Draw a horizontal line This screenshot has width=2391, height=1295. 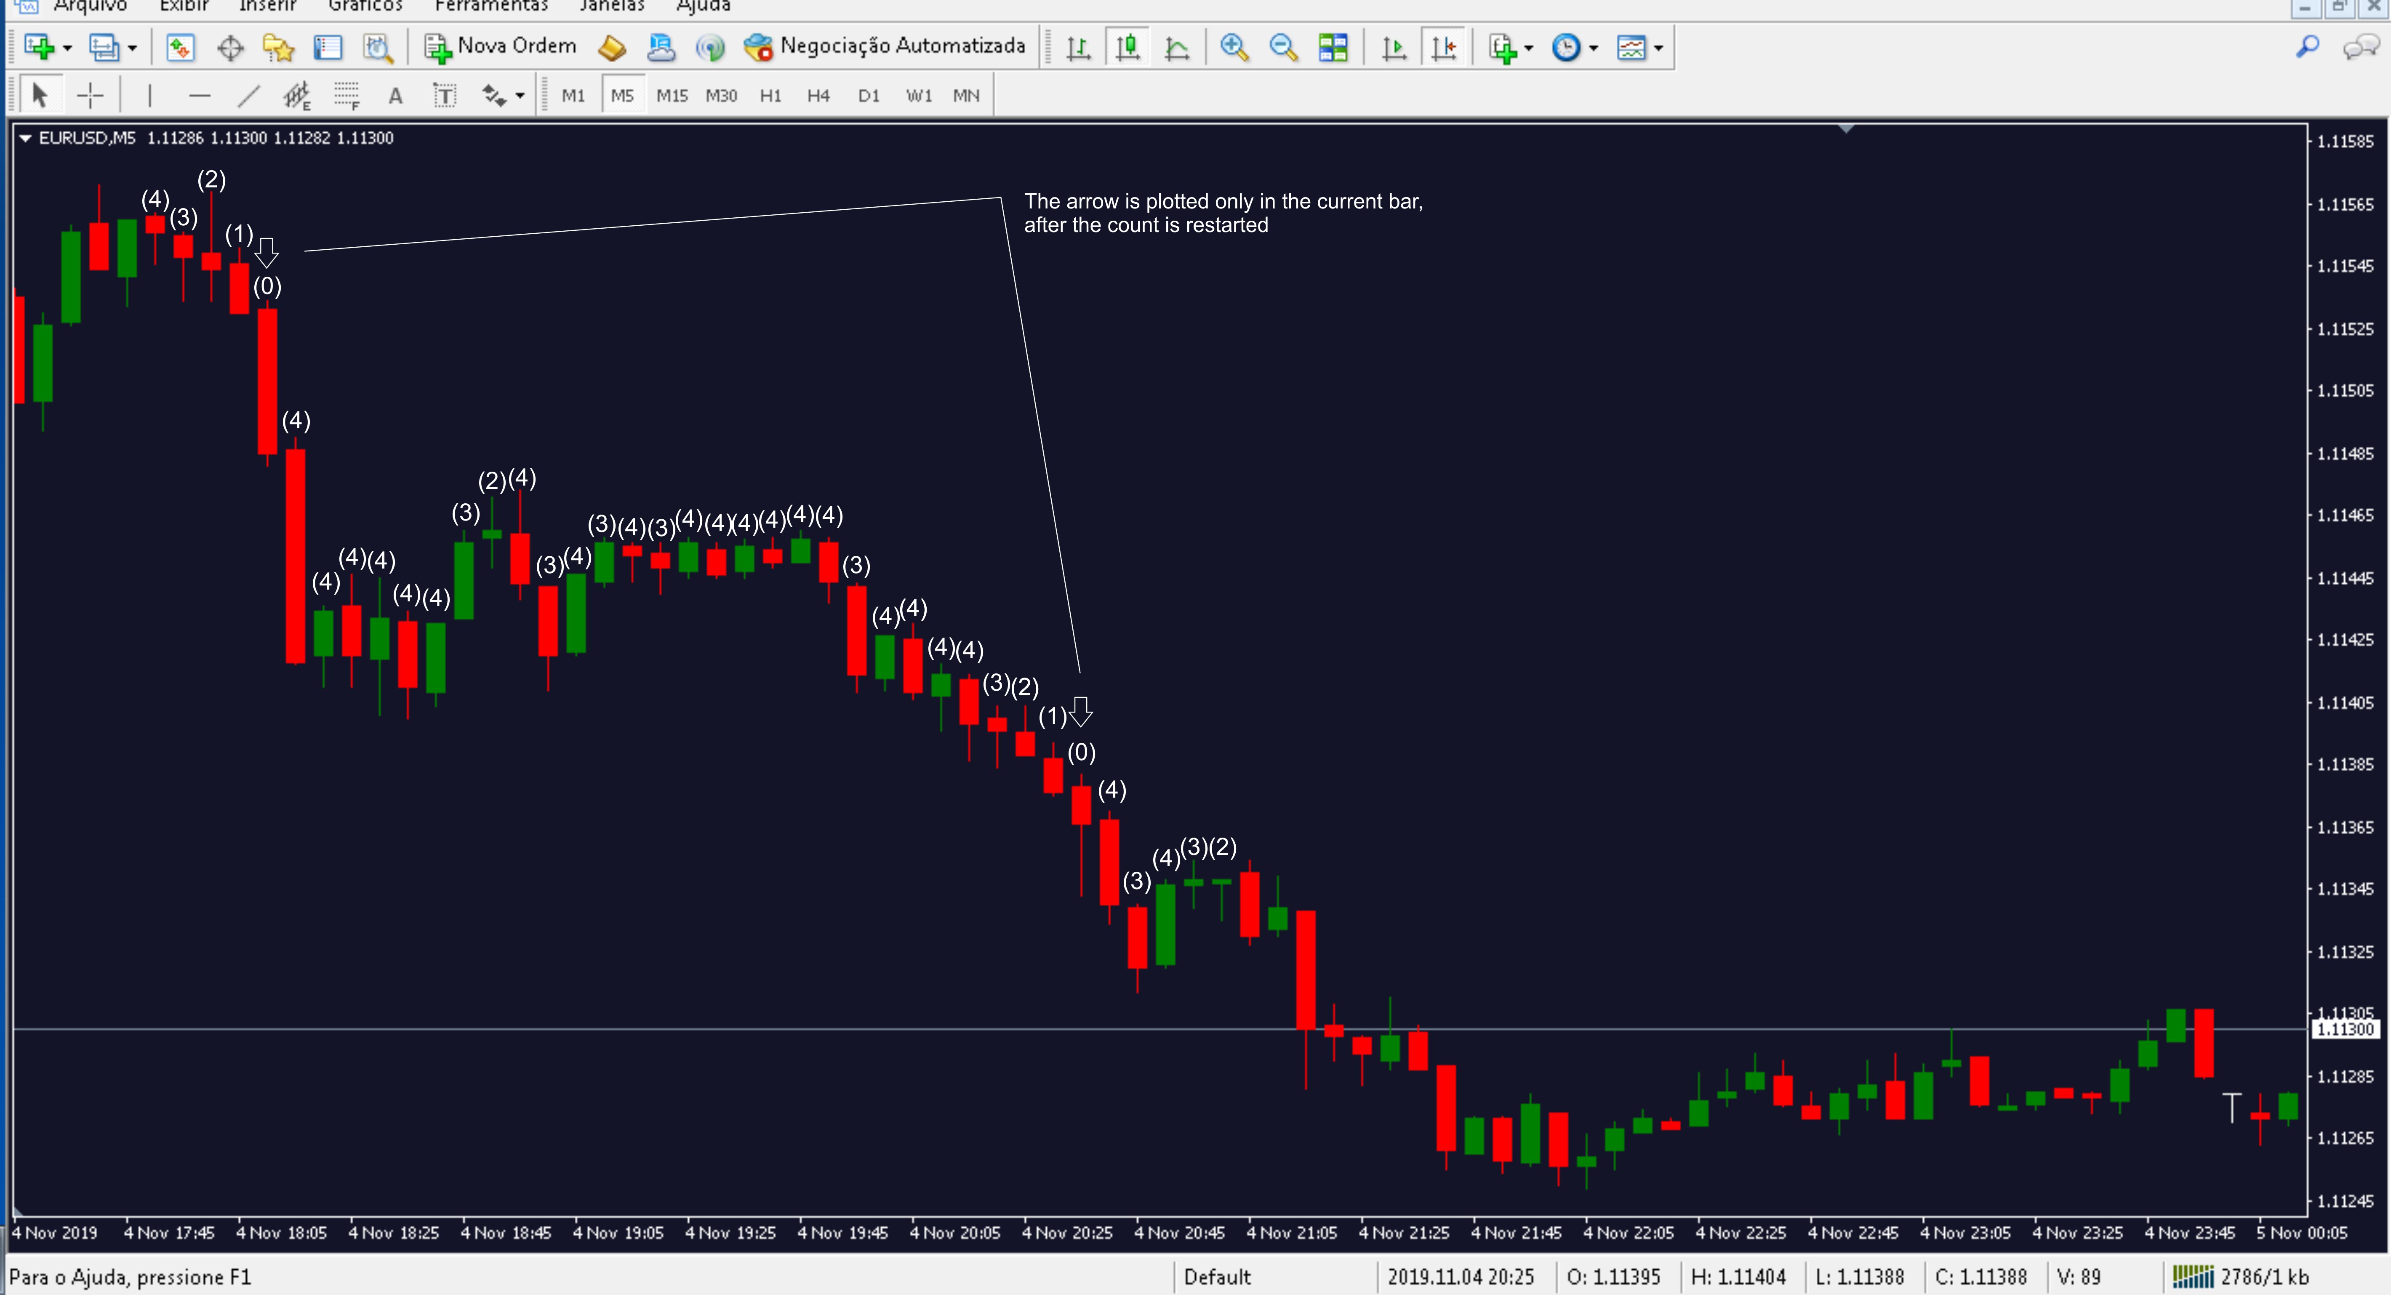pos(199,95)
